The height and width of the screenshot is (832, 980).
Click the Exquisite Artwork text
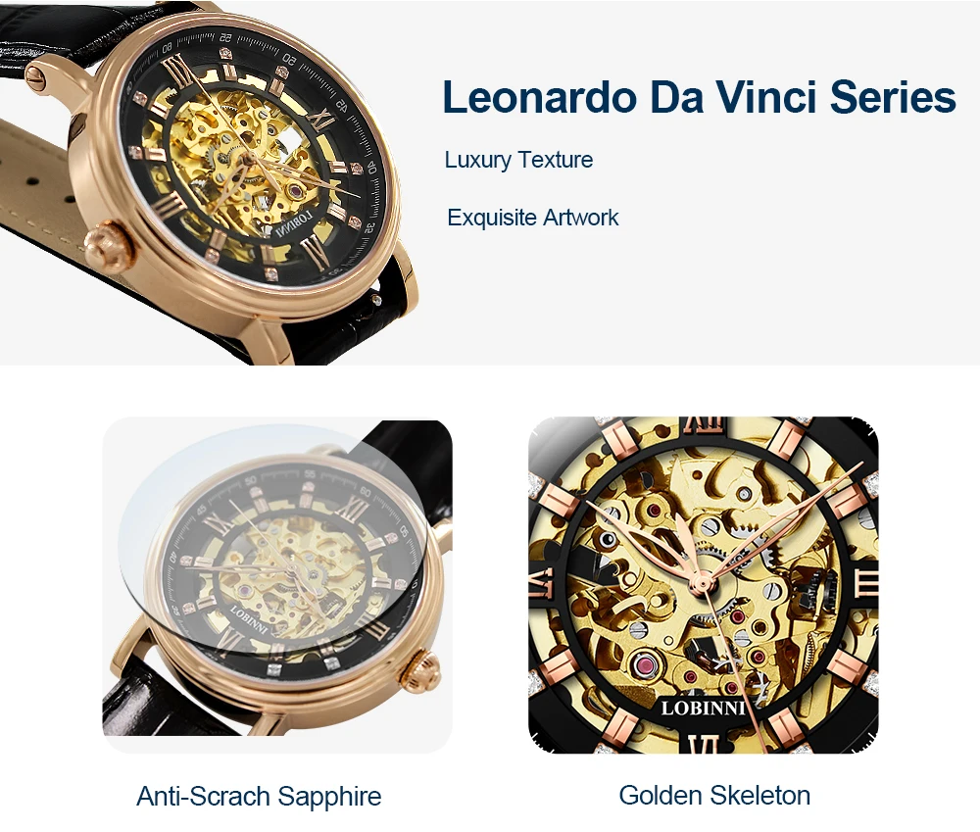click(532, 218)
